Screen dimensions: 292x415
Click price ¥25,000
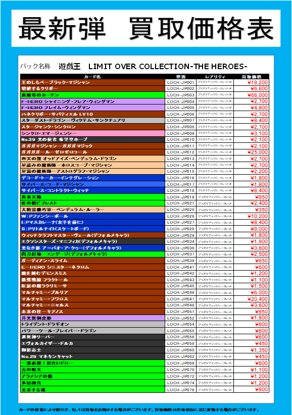[257, 152]
